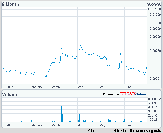
Task: Click the 401.11 volume axis label
Action: coord(153,107)
